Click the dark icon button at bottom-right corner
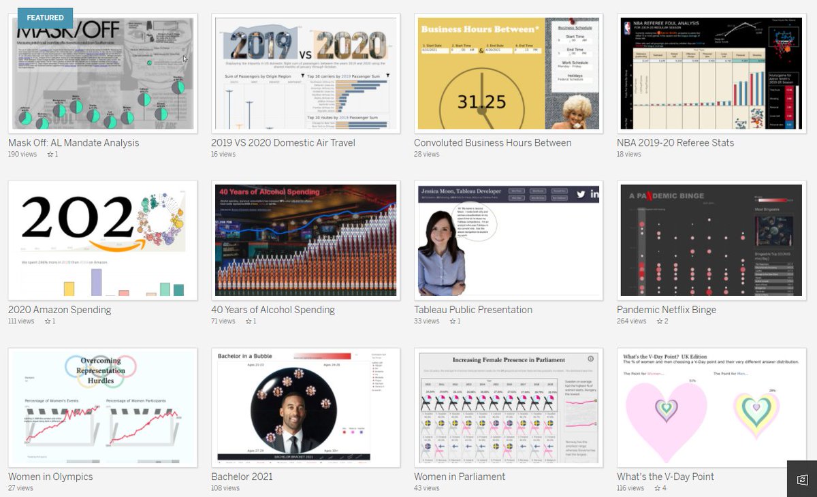The image size is (817, 497). [802, 479]
